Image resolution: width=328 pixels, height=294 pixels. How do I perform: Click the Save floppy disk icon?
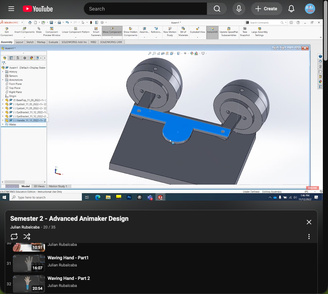click(51, 22)
